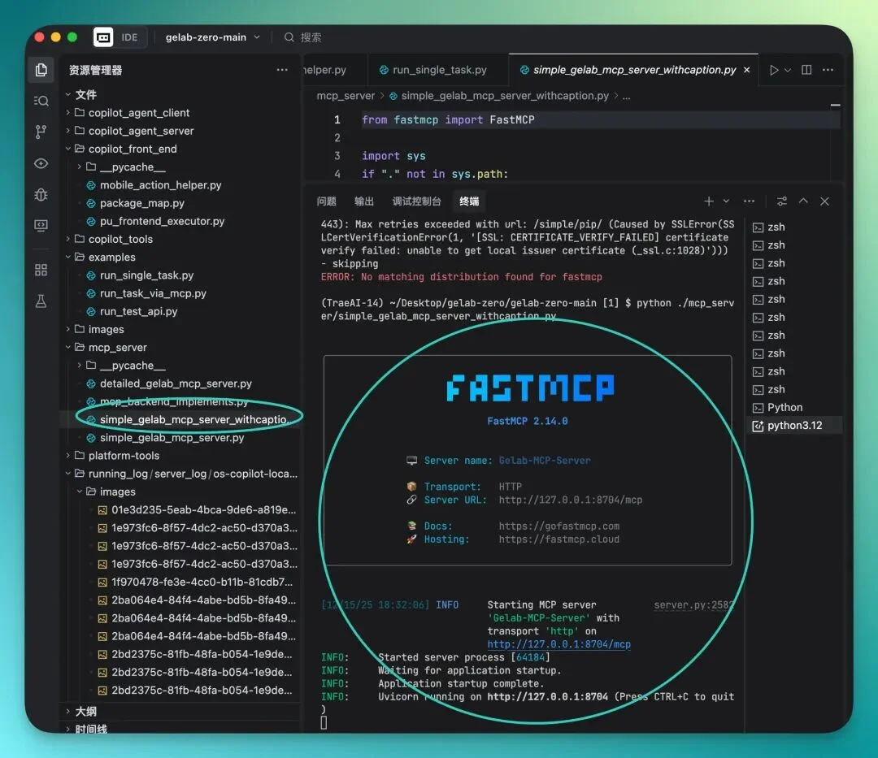Open the Explorer icon in activity bar

tap(41, 70)
